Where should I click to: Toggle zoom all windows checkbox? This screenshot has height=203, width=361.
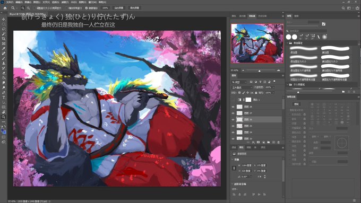pos(66,8)
